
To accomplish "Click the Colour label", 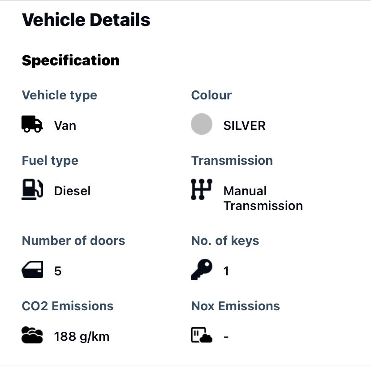I will click(211, 95).
